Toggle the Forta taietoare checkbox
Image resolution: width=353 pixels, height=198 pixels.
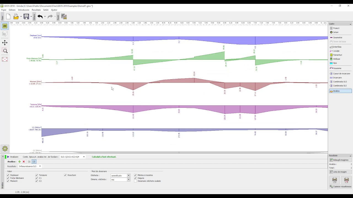(x=8, y=178)
